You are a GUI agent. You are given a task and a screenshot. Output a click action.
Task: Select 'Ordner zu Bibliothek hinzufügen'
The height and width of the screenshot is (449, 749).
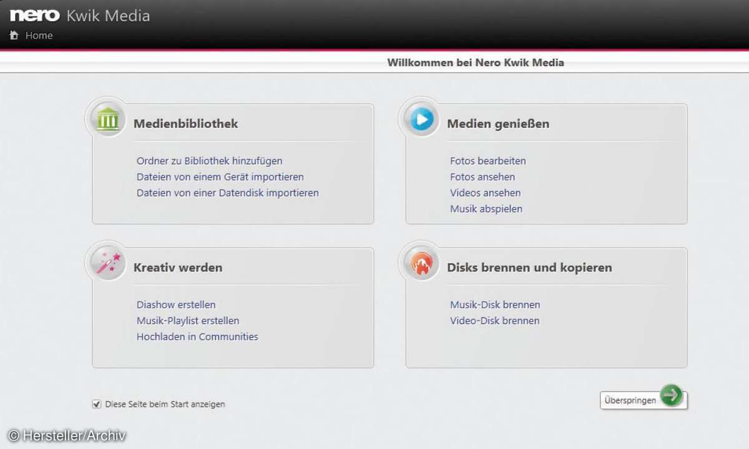pos(209,161)
